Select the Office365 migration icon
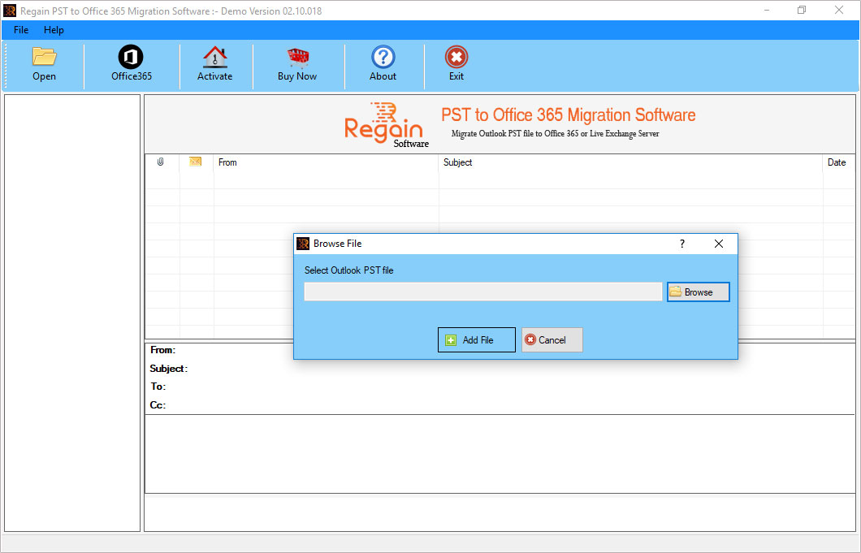The height and width of the screenshot is (553, 861). pyautogui.click(x=130, y=58)
